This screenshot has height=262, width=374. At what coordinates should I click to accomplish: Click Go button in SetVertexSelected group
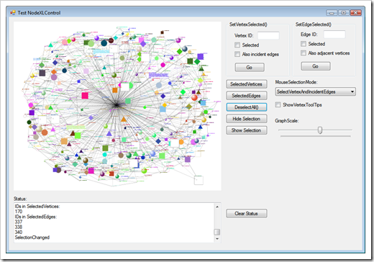[250, 67]
